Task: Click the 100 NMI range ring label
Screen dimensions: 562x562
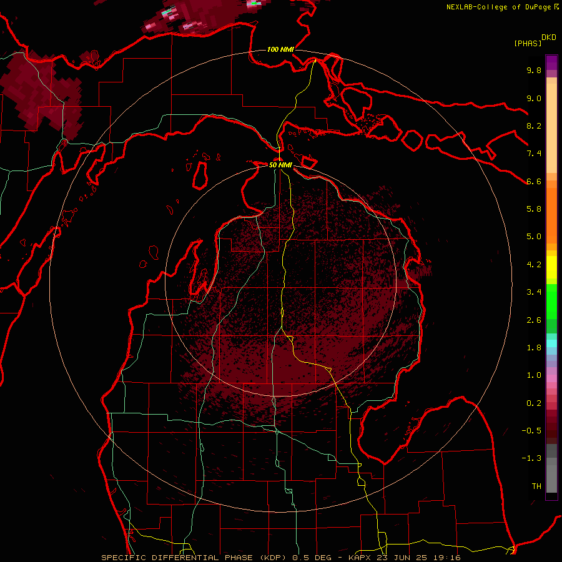Action: (x=280, y=49)
